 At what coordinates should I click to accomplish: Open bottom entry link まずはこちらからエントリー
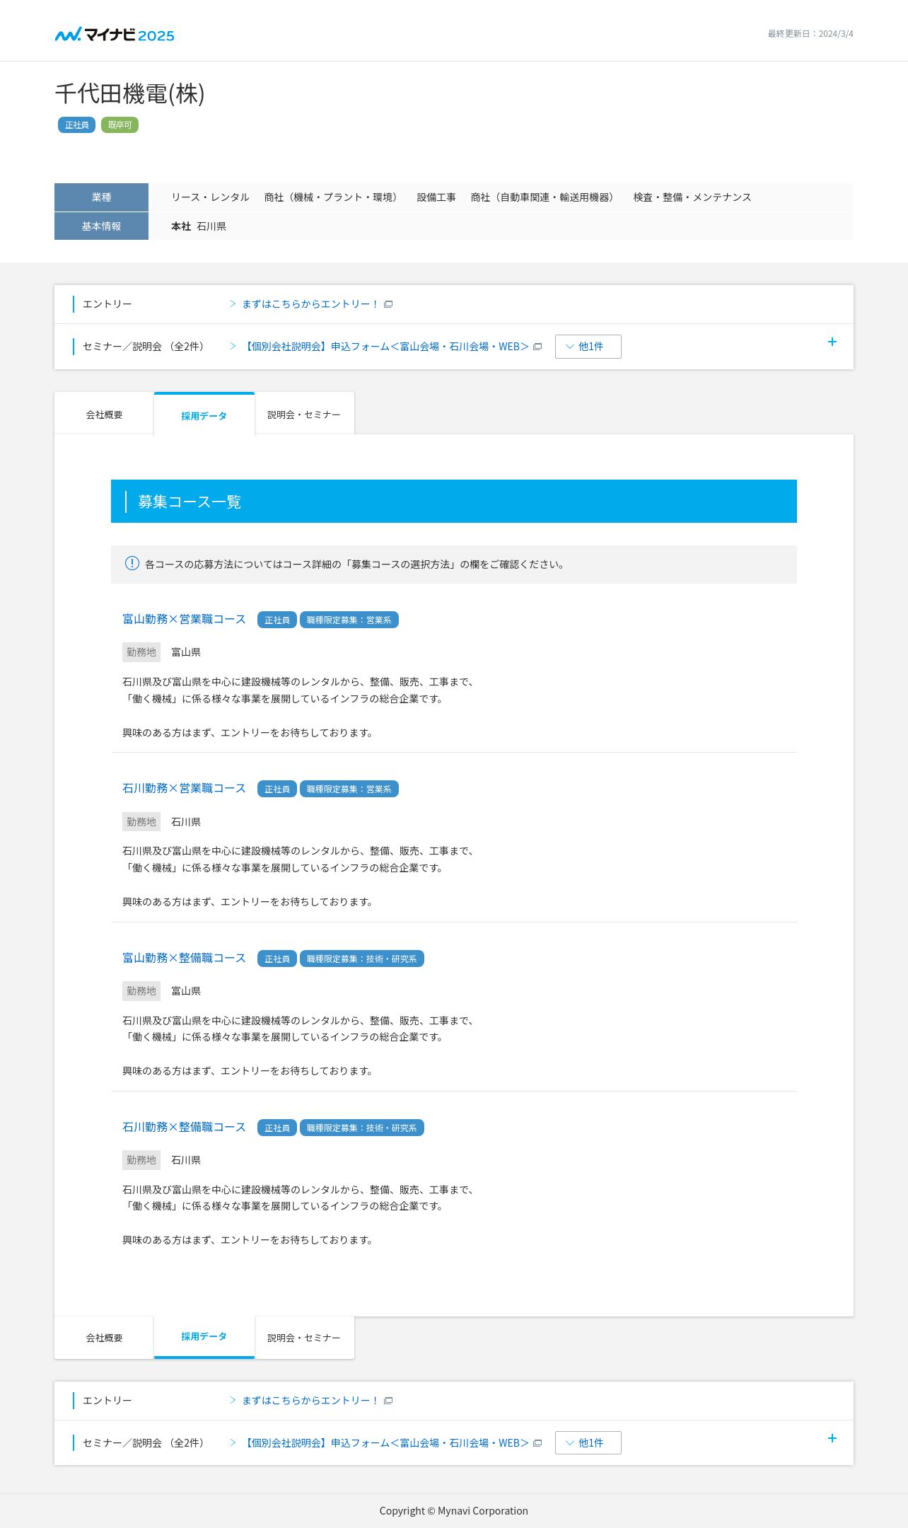(310, 1401)
